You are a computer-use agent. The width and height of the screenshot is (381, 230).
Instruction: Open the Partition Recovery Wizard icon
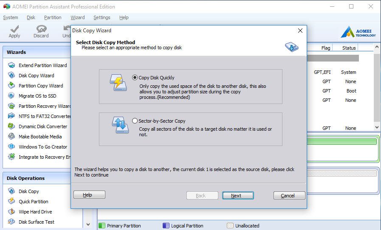pyautogui.click(x=11, y=106)
